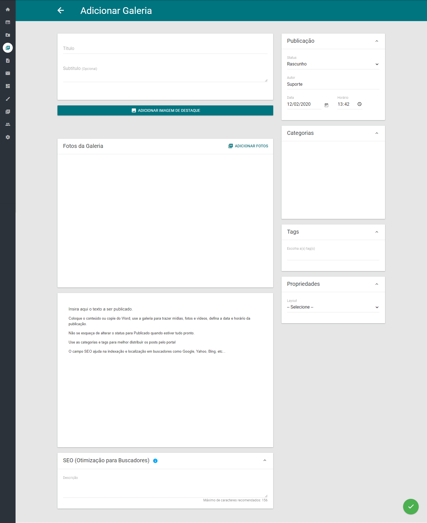Open the starred folder icon in the sidebar

point(8,35)
